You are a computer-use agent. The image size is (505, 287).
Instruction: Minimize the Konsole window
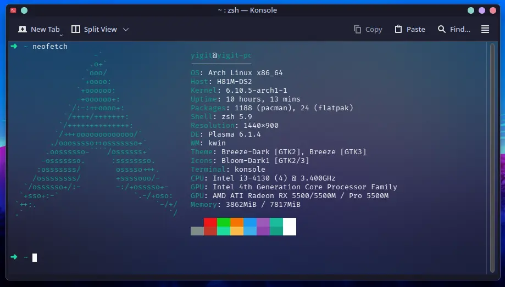(x=471, y=10)
